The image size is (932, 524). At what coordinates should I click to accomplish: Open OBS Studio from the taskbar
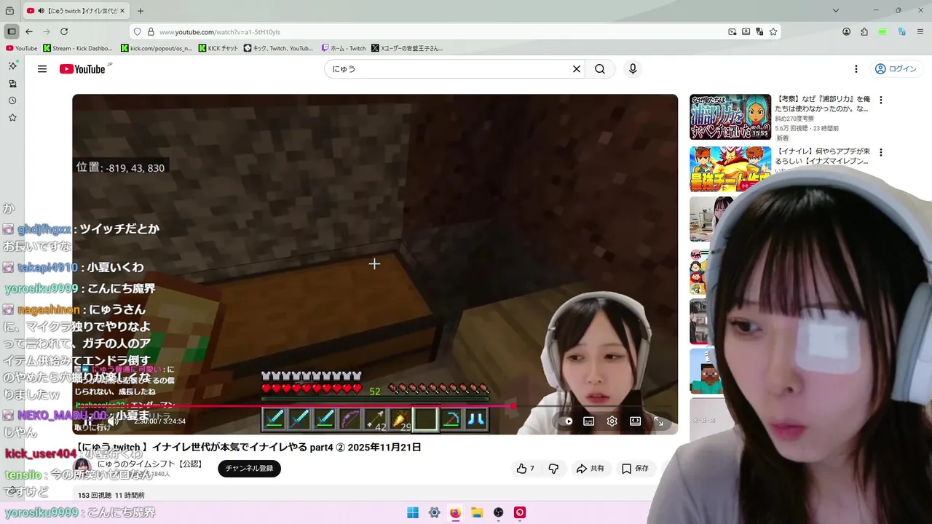click(499, 512)
